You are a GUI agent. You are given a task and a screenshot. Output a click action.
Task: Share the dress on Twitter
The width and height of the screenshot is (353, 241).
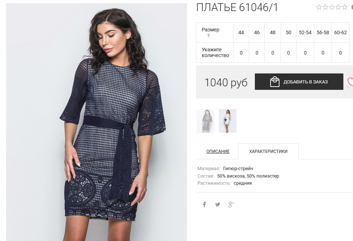point(217,204)
